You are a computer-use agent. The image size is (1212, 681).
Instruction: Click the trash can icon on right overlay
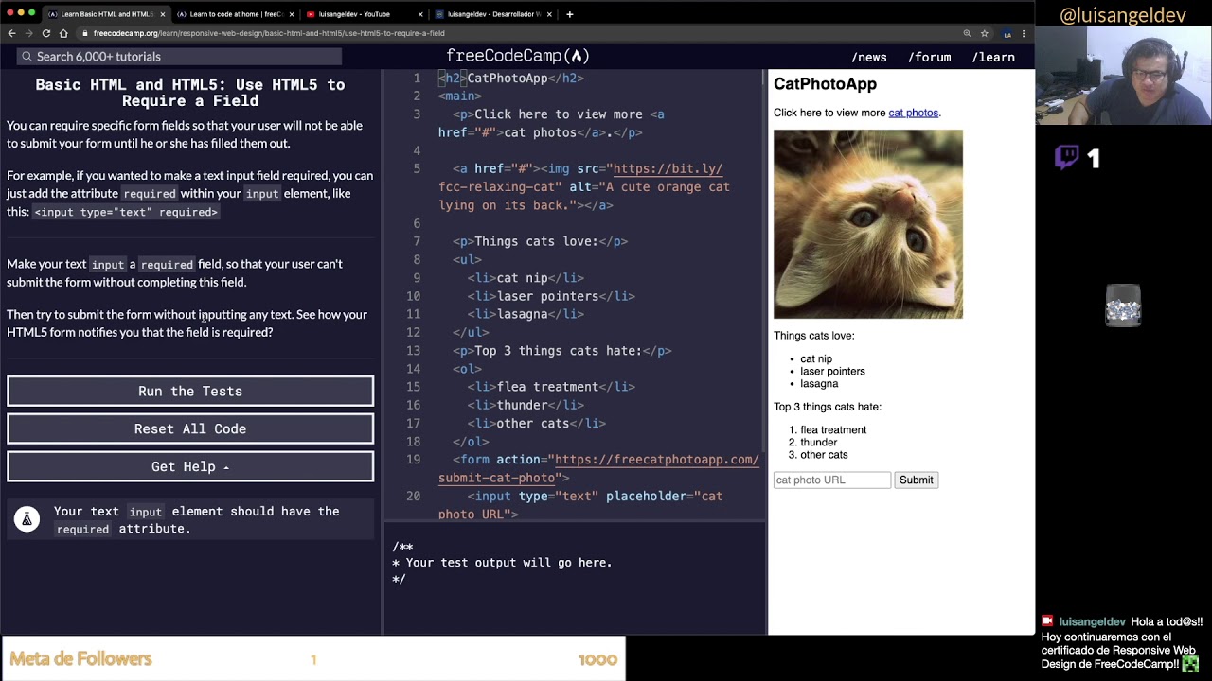[x=1123, y=306]
